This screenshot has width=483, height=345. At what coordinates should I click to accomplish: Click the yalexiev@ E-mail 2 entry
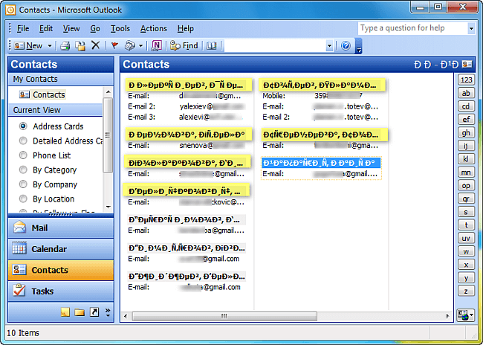tap(212, 106)
